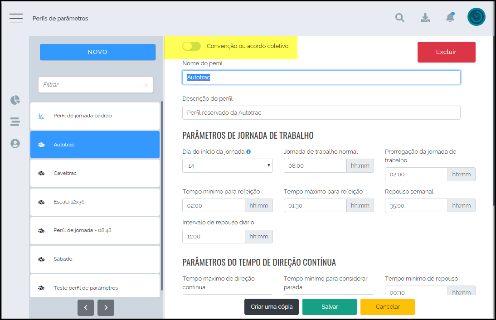Click Tempo mínimo para refeição field
The height and width of the screenshot is (320, 496).
pyautogui.click(x=214, y=205)
